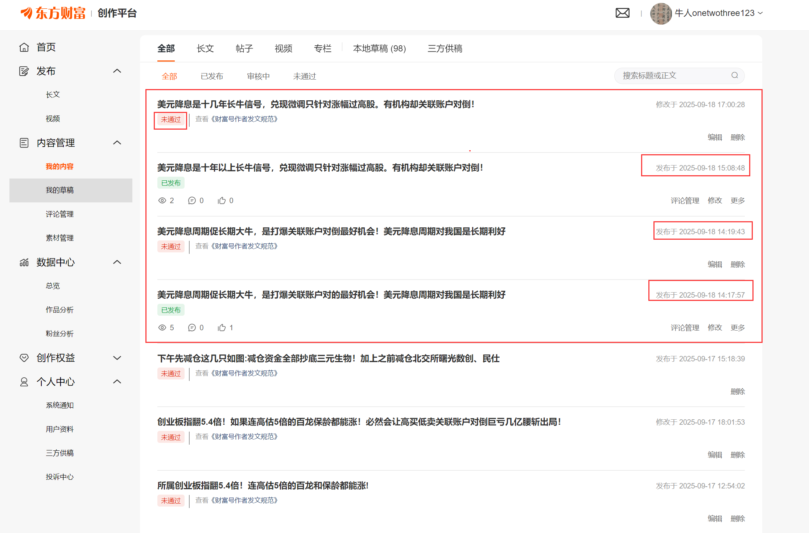Click the 首页 home icon
This screenshot has height=533, width=809.
24,47
